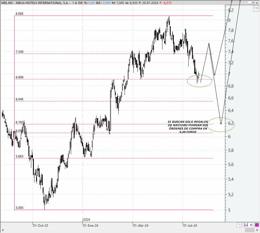Click the 6,2 price axis value

tap(231, 123)
